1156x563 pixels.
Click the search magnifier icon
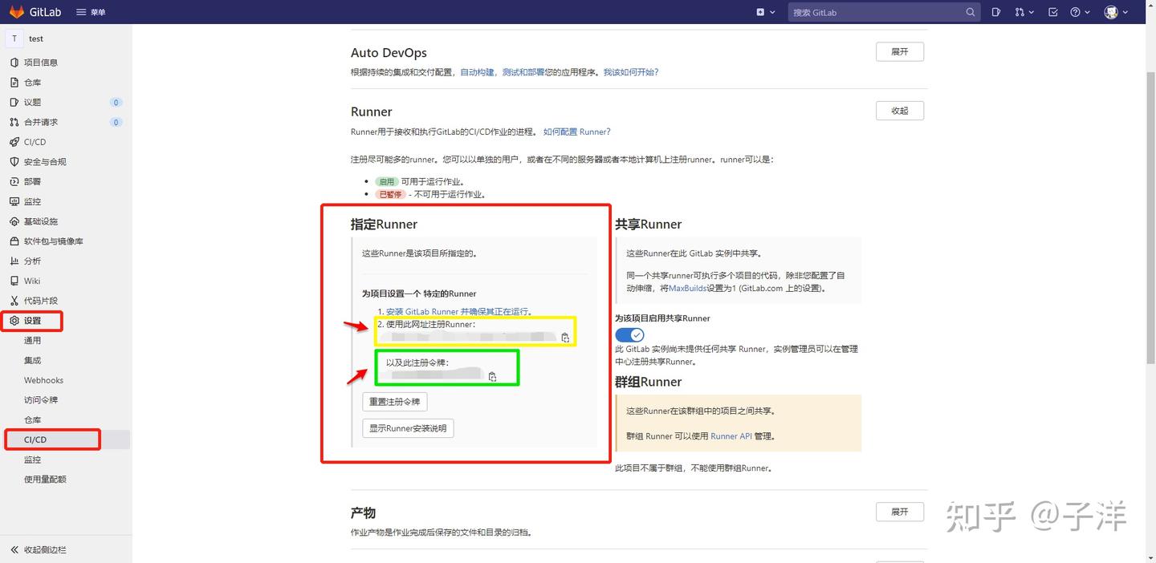coord(970,12)
